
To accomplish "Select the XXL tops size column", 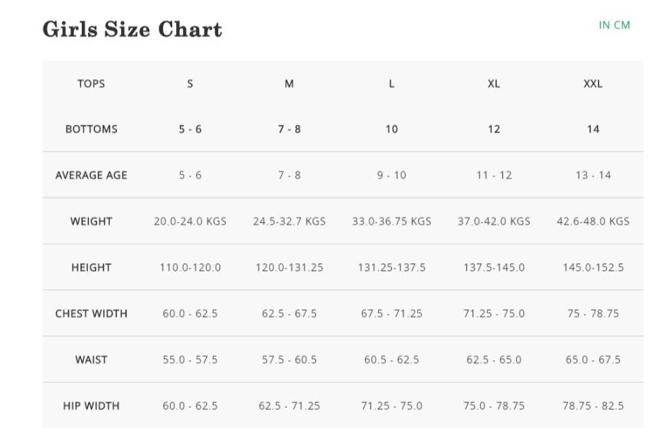I will [x=593, y=83].
